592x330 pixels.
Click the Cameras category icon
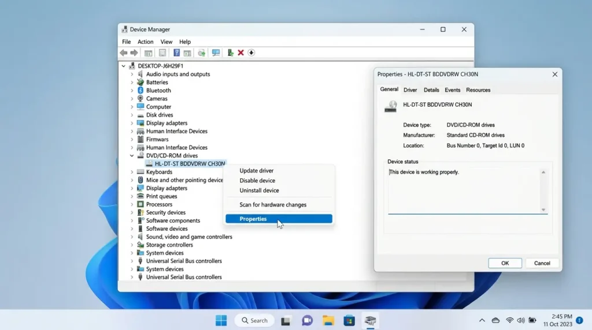(140, 98)
